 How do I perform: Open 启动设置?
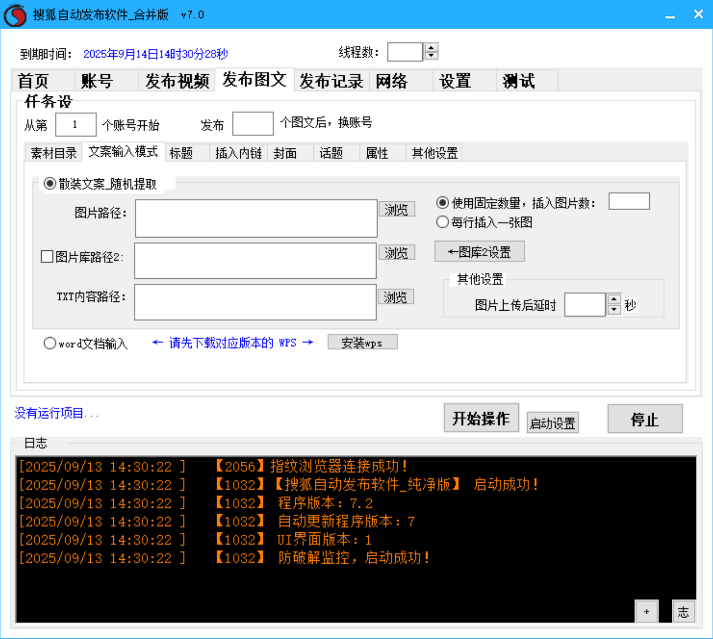coord(552,422)
